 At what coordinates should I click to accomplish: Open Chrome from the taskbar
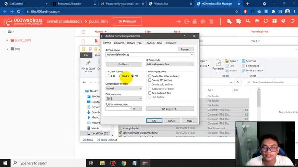click(124, 163)
